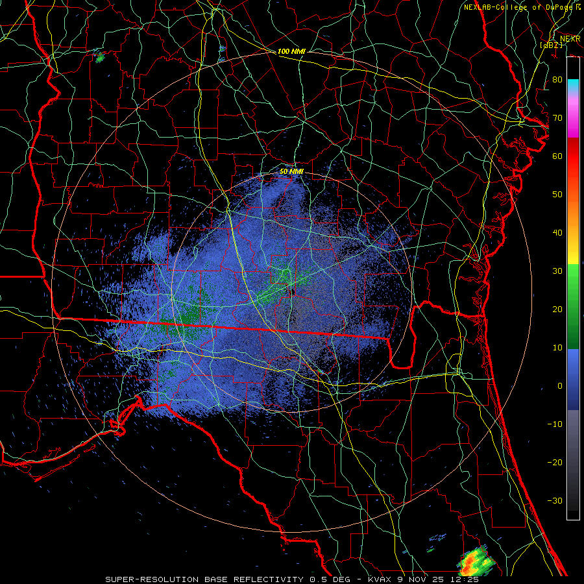Viewport: 584px width, 584px height.
Task: Click the 30 value on the dBZ scale
Action: (x=557, y=271)
